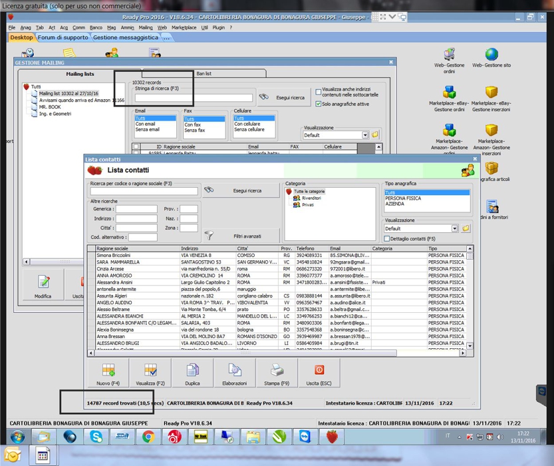
Task: Open Marketplace Amazon Gestione inserzioni icon
Action: (x=491, y=130)
